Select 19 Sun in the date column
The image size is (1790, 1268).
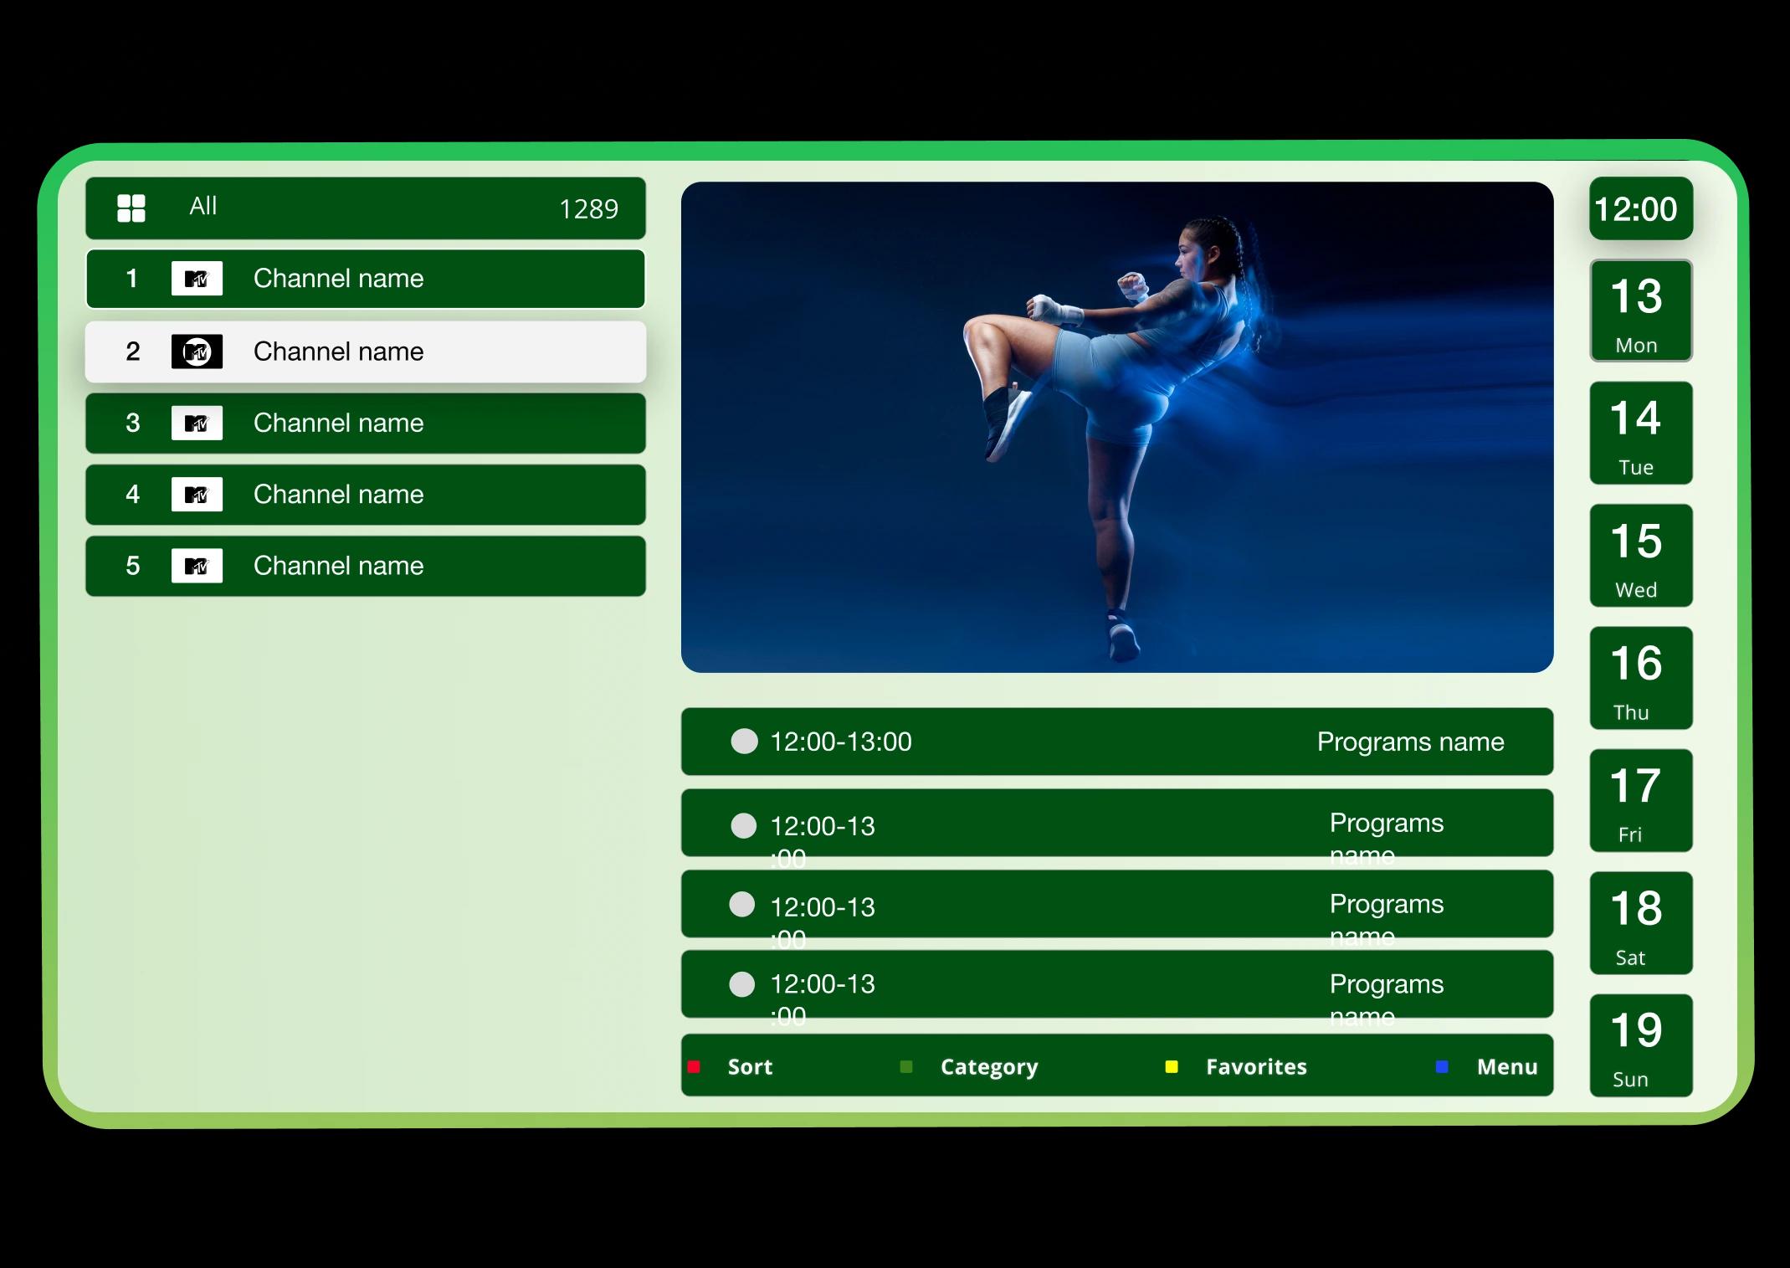(1639, 1045)
